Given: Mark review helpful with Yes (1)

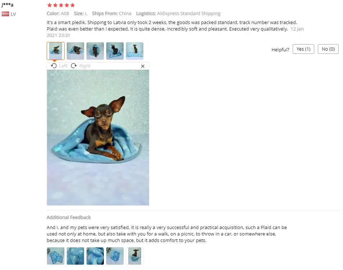Looking at the screenshot, I should point(303,49).
